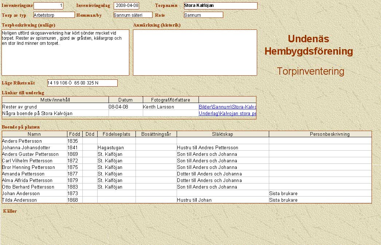
Task: Click the Torpnamn field Stora Kalföjan
Action: click(220, 6)
